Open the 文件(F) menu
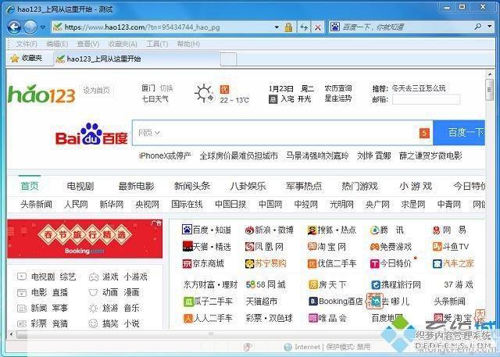Screen dimensions: 500x357 click(27, 44)
